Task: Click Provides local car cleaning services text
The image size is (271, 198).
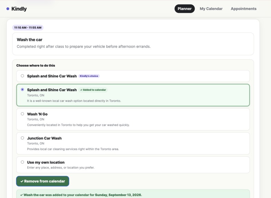Action: pyautogui.click(x=73, y=149)
